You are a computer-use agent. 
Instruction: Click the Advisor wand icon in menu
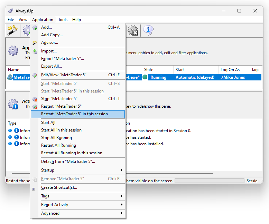[35, 42]
